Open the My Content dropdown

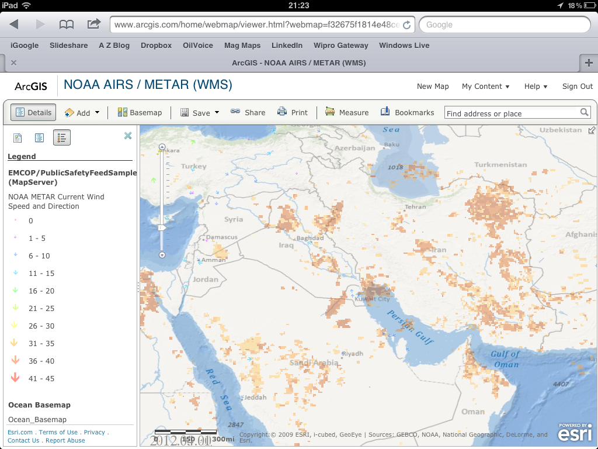[485, 87]
